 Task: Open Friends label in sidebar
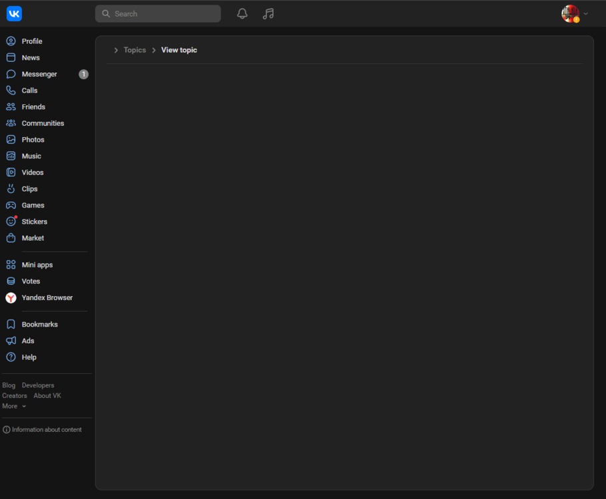[x=33, y=106]
